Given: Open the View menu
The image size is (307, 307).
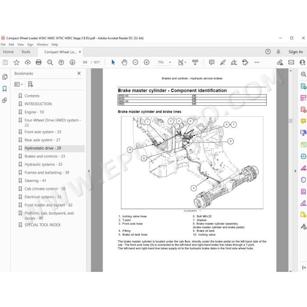Looking at the screenshot, I should (x=21, y=44).
